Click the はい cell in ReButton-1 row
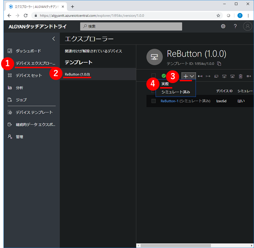The height and width of the screenshot is (248, 254). tap(241, 101)
